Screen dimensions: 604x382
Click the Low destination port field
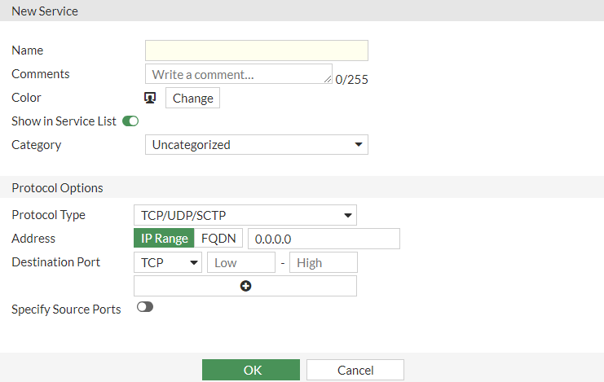241,262
